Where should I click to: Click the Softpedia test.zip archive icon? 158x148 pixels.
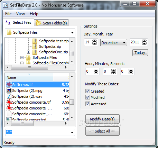coord(35,41)
